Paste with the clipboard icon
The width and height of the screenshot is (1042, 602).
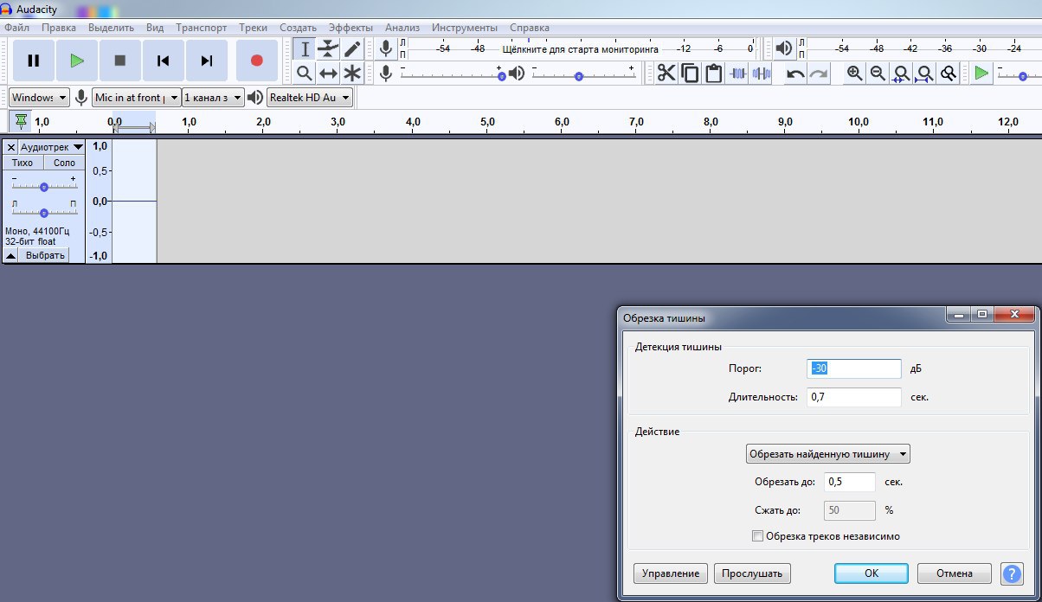[x=713, y=74]
